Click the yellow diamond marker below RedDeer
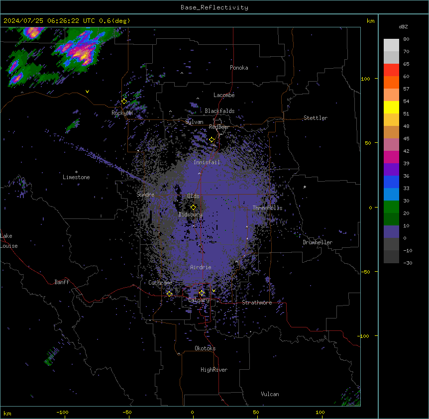Viewport: 429px width, 419px height. pos(212,140)
